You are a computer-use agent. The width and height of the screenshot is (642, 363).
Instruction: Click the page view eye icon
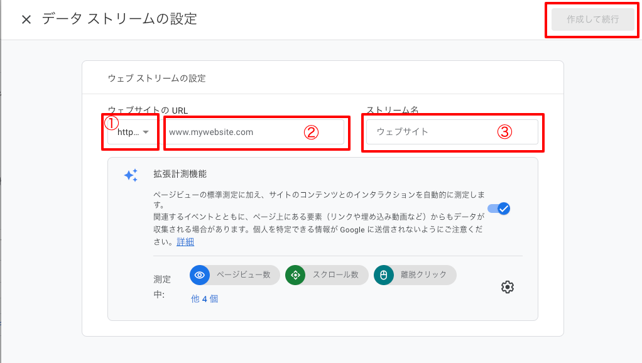(200, 275)
